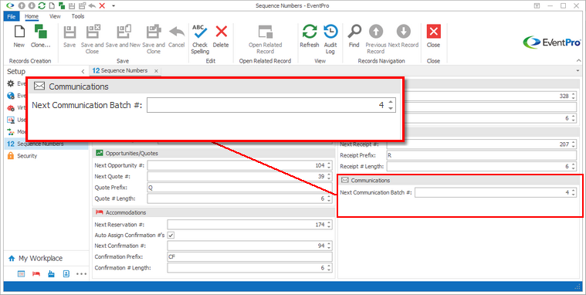This screenshot has height=295, width=586.
Task: Open the contacts address book icon in footer
Action: pyautogui.click(x=66, y=274)
